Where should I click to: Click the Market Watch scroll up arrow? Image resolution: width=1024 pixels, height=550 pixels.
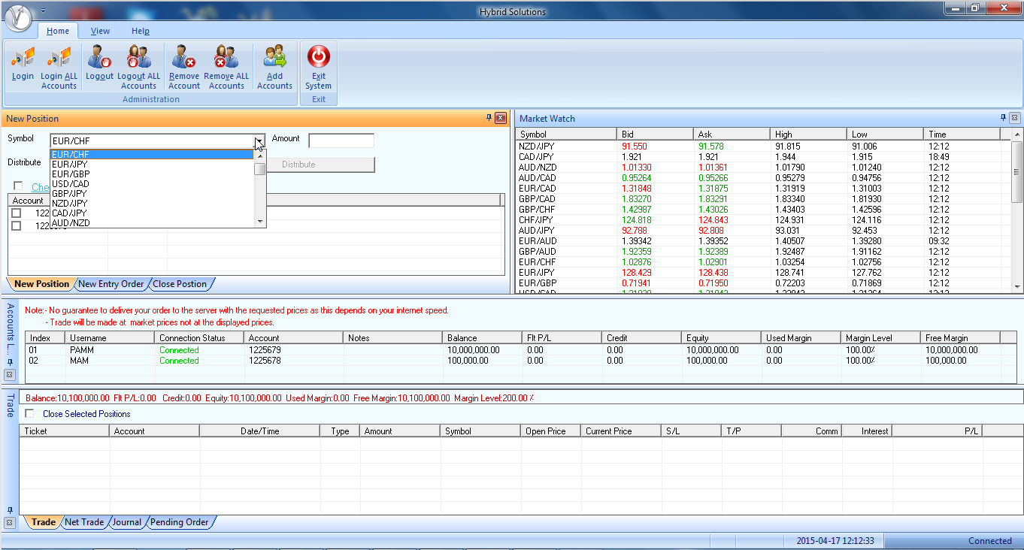(1017, 134)
